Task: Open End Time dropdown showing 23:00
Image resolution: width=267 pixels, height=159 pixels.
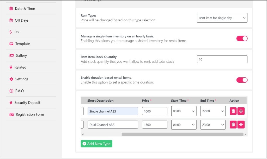Action: click(213, 125)
